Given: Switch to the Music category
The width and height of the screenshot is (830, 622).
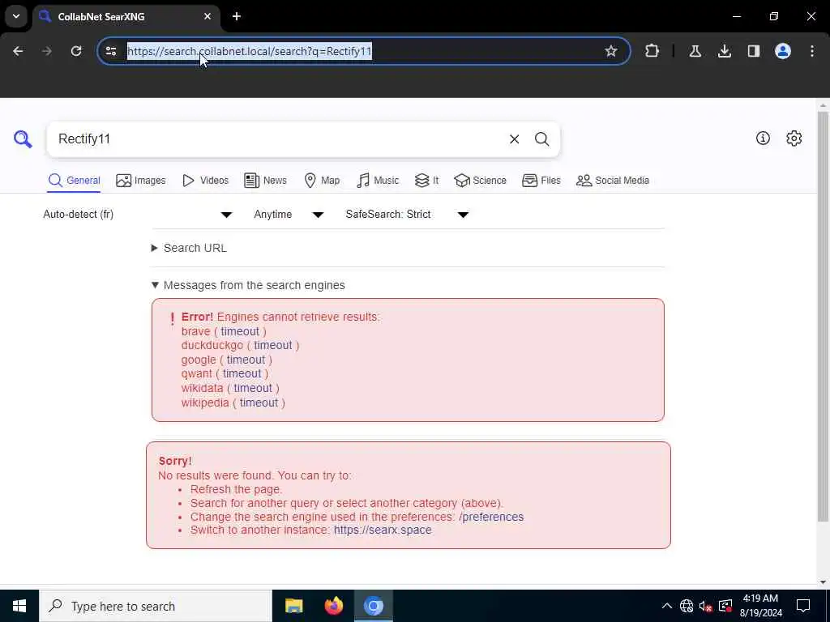Looking at the screenshot, I should pyautogui.click(x=378, y=181).
